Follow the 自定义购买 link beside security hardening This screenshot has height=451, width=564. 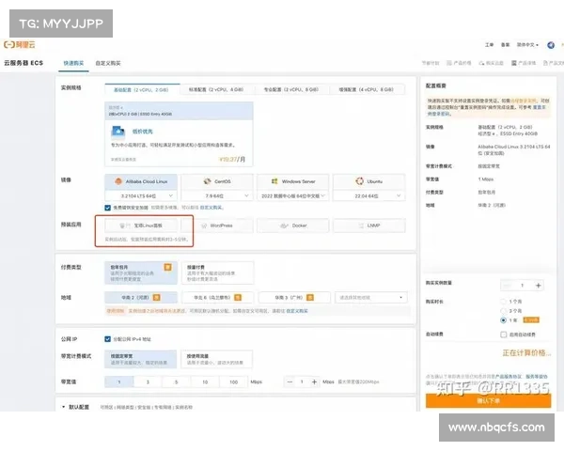(211, 208)
